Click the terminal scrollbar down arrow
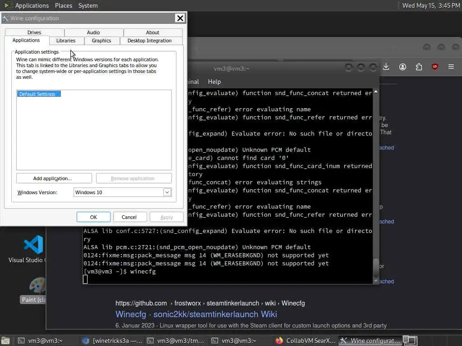The height and width of the screenshot is (346, 462). (x=376, y=281)
